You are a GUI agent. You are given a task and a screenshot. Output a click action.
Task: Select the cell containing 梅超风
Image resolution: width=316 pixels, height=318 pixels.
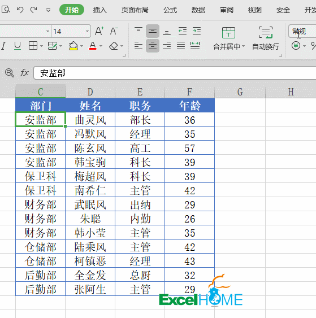[x=90, y=176]
